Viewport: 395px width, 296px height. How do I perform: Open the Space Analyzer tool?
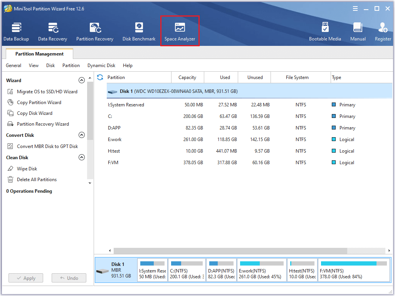(180, 30)
